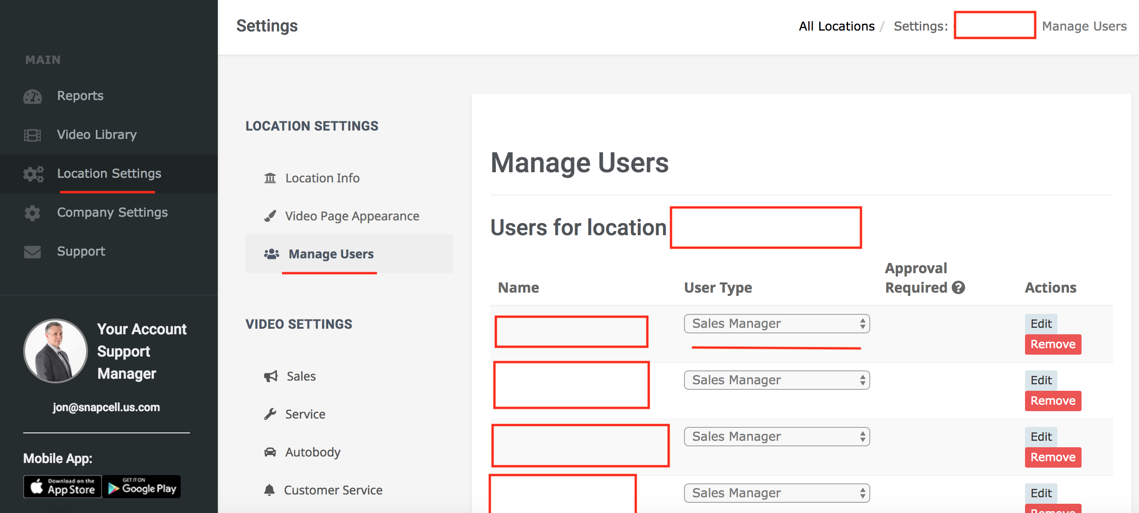Click the All Locations breadcrumb link
Image resolution: width=1139 pixels, height=513 pixels.
point(836,26)
